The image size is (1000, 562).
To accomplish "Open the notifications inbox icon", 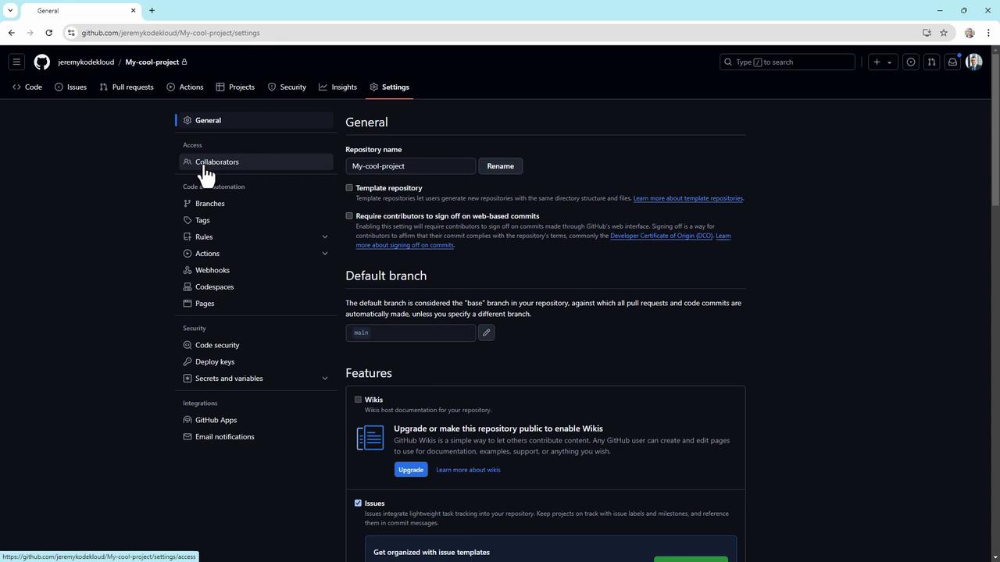I will (x=952, y=62).
